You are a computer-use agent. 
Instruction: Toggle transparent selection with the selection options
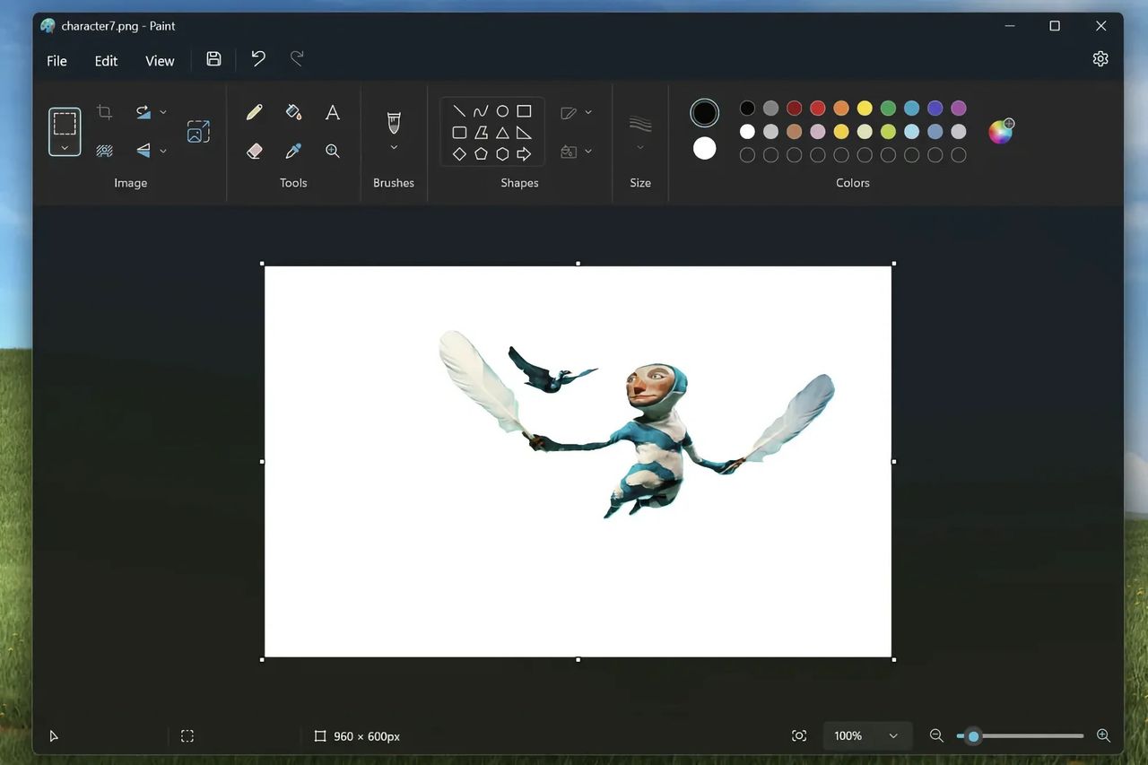click(x=104, y=150)
